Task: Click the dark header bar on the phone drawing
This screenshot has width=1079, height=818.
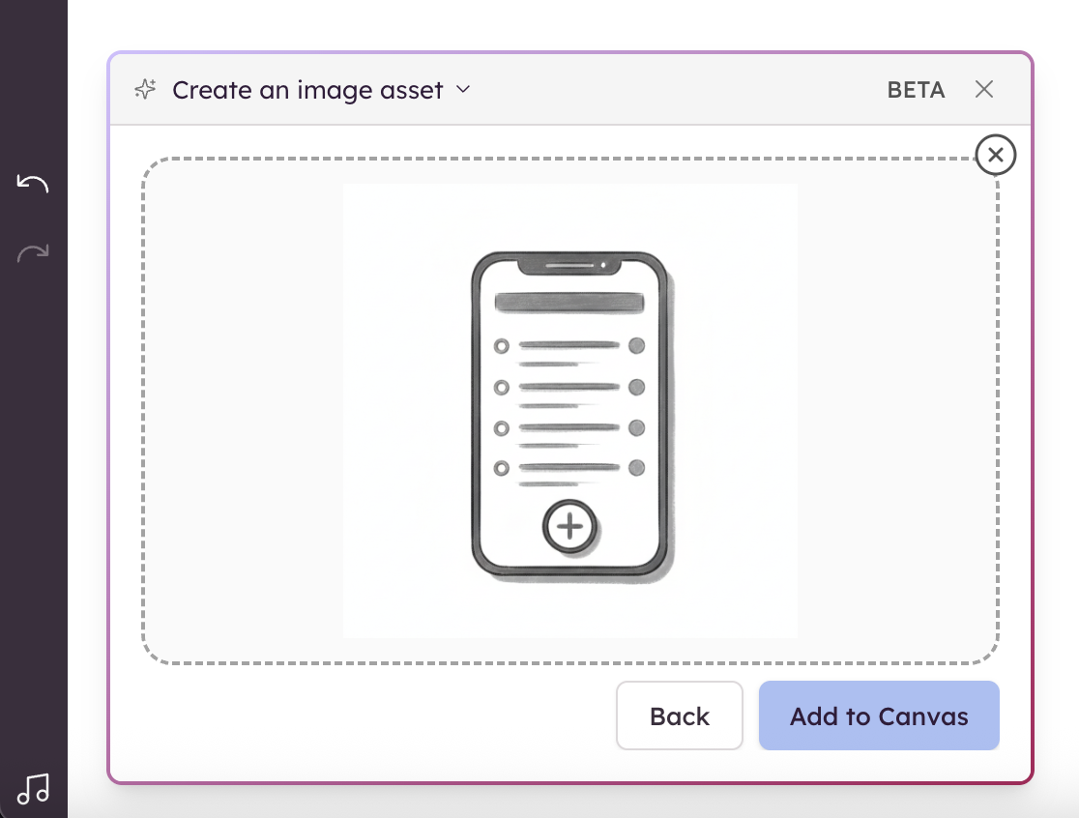Action: tap(569, 303)
